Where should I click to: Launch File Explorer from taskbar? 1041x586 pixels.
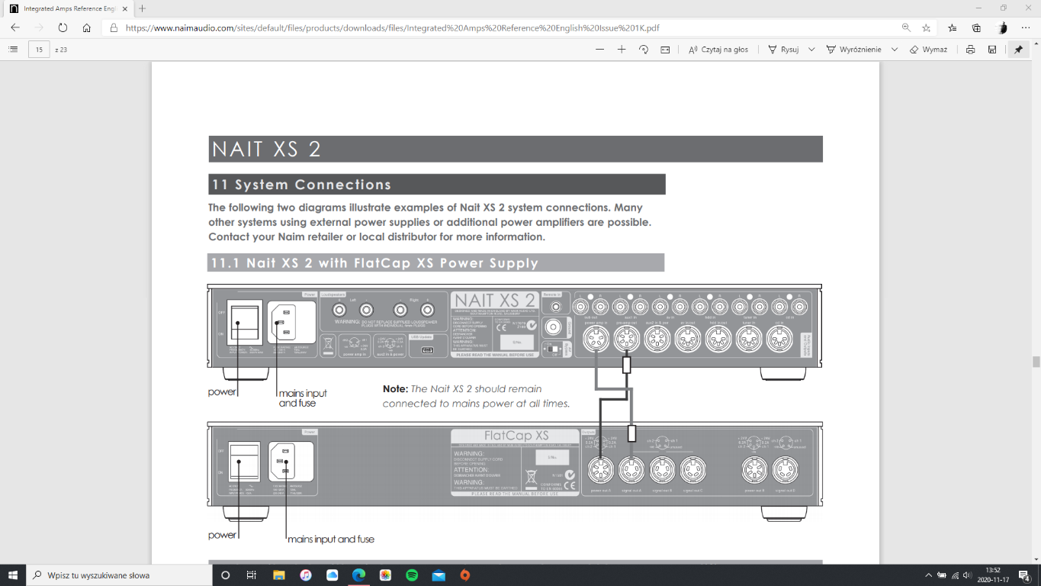278,575
